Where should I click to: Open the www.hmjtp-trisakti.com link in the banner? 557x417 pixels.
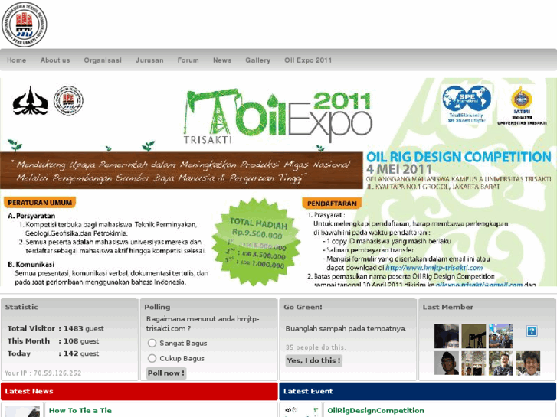coord(434,268)
